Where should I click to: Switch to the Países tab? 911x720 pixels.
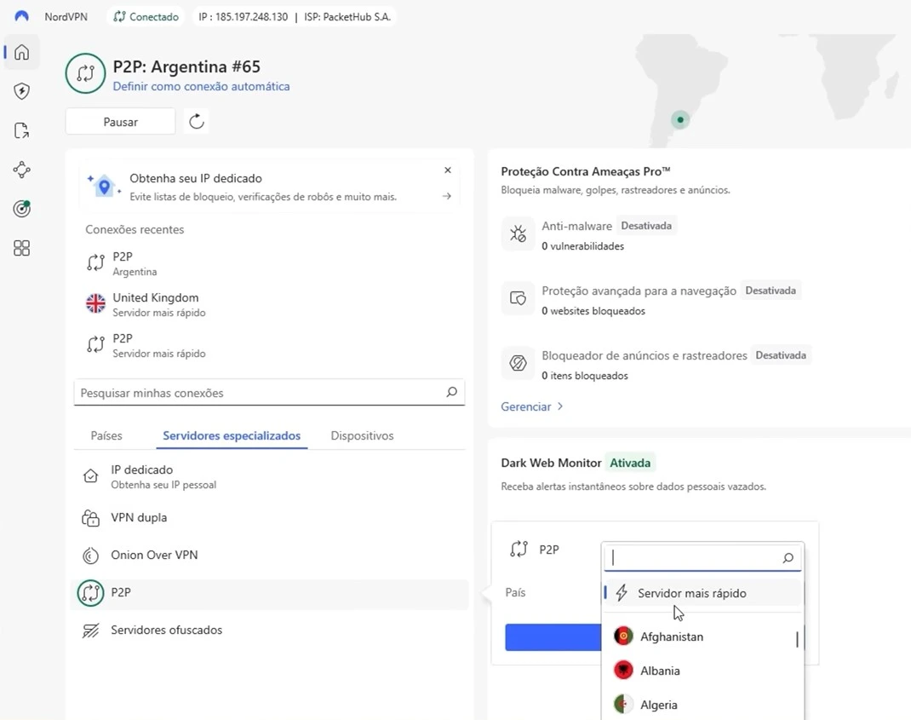(106, 435)
